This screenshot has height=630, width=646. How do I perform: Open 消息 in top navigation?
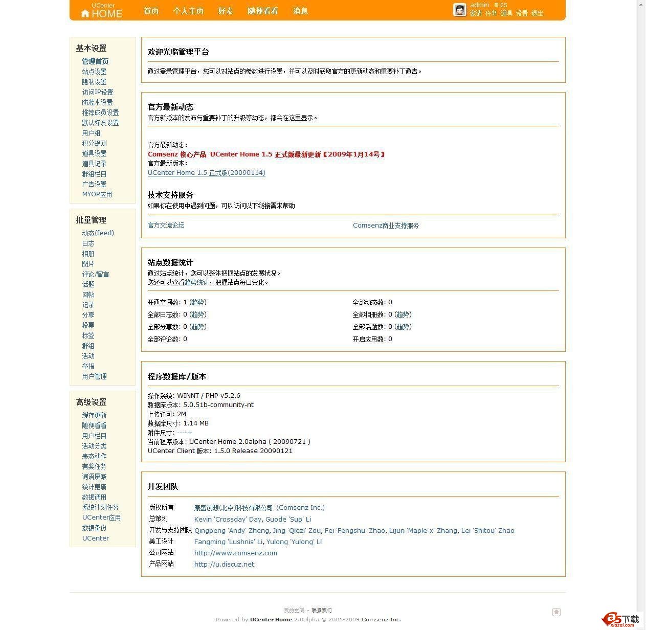pos(300,11)
